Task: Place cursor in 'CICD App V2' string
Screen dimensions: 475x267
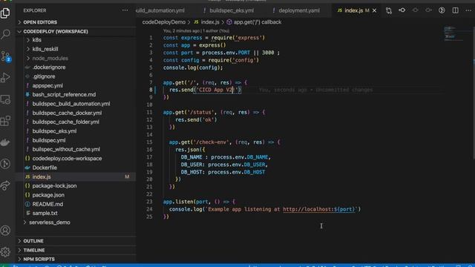Action: pos(217,90)
